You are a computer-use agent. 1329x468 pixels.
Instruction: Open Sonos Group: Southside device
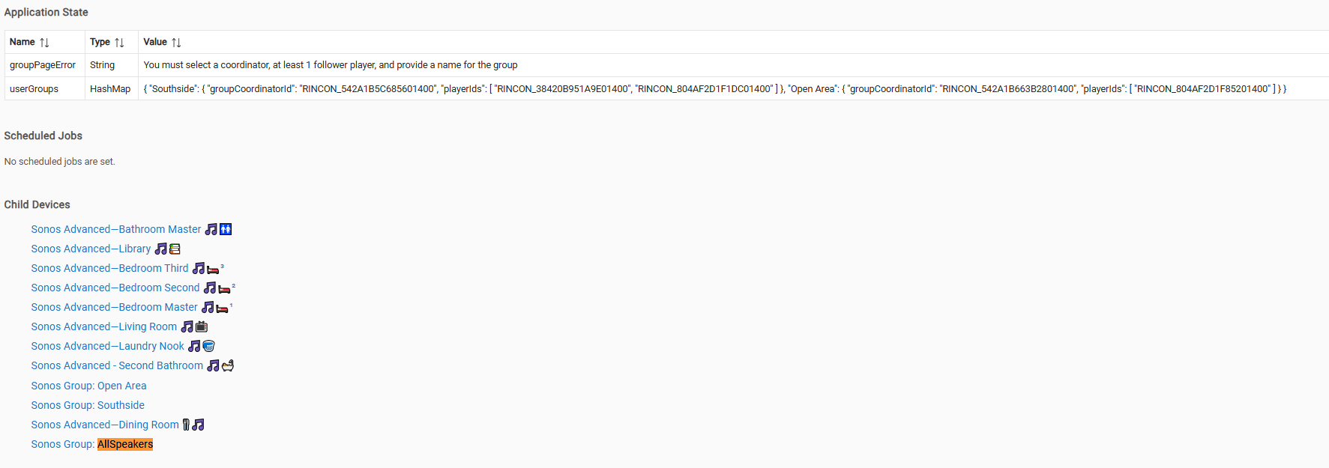click(x=88, y=405)
